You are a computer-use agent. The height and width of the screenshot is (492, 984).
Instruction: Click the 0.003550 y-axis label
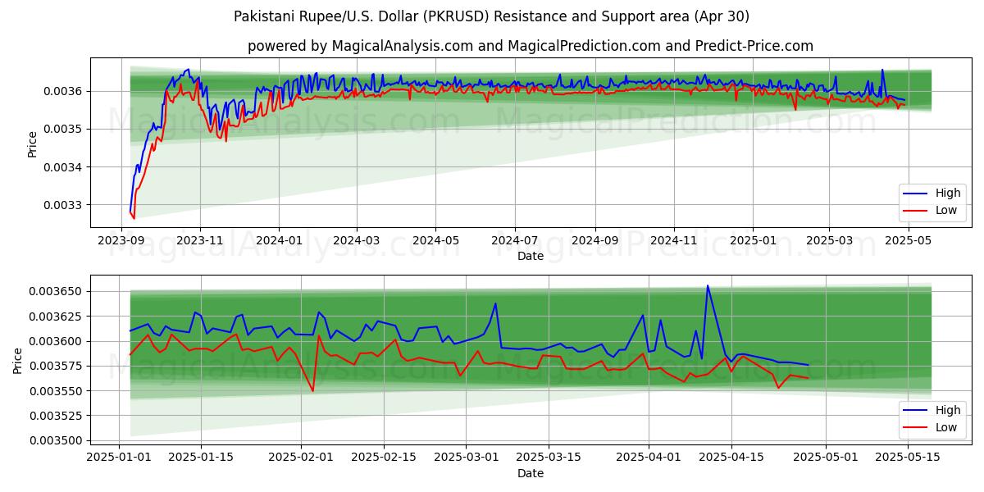click(57, 391)
